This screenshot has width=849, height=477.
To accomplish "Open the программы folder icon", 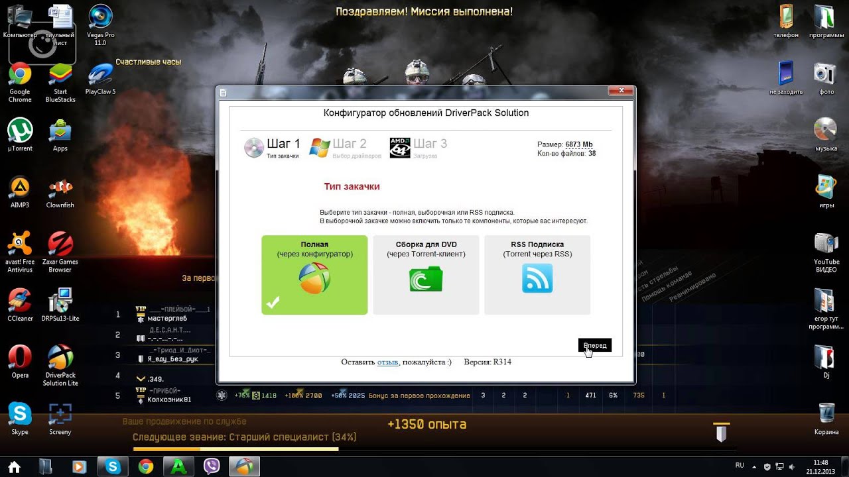I will click(826, 22).
